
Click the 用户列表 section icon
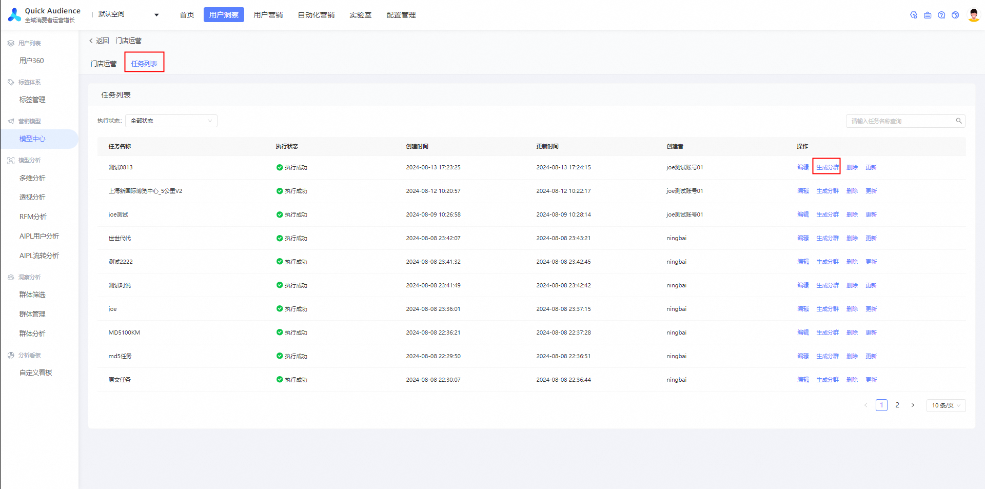(x=11, y=43)
